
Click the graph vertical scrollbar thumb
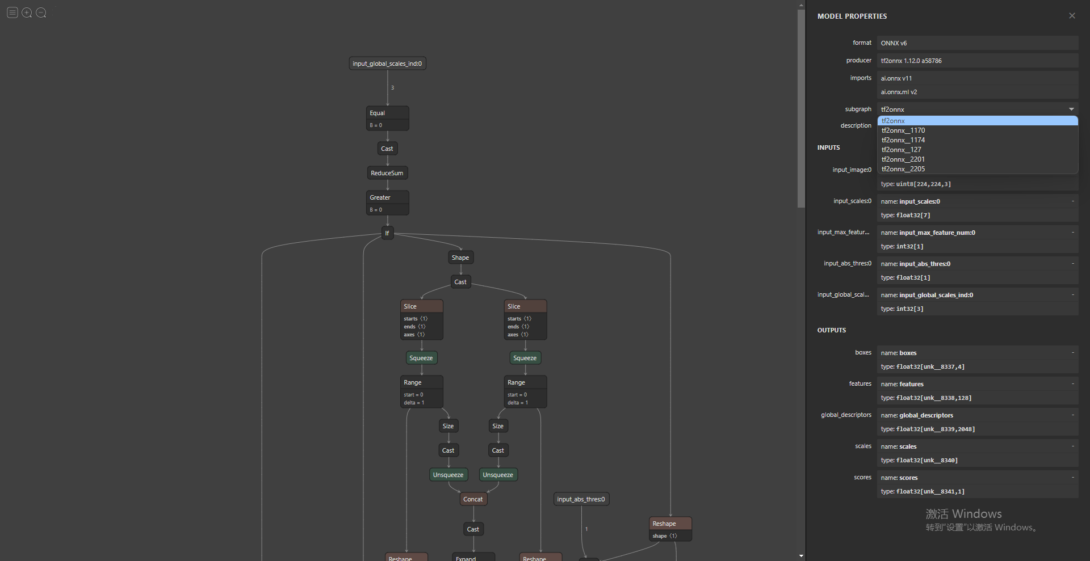[801, 109]
